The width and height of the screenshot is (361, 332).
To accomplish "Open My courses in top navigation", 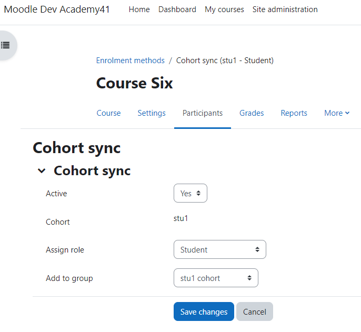I will pyautogui.click(x=224, y=9).
